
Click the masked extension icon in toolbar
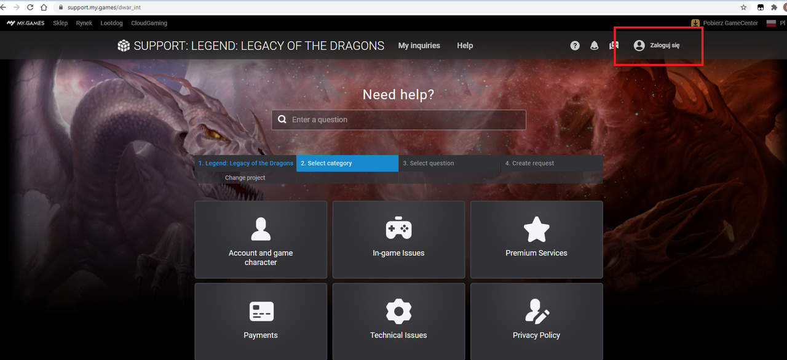pyautogui.click(x=761, y=7)
